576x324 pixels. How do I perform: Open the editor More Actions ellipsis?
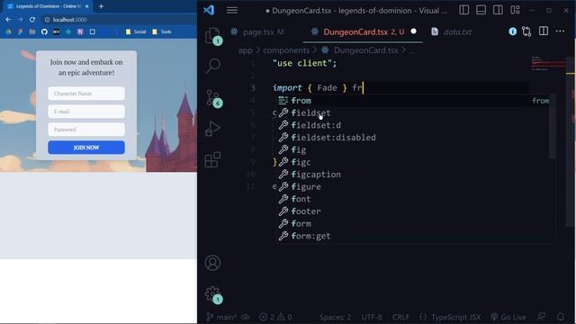click(x=560, y=31)
